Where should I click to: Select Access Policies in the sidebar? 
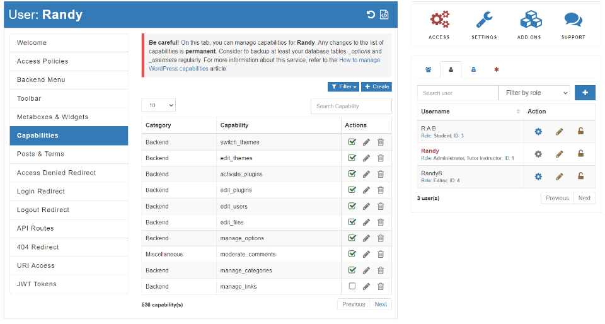tap(69, 61)
